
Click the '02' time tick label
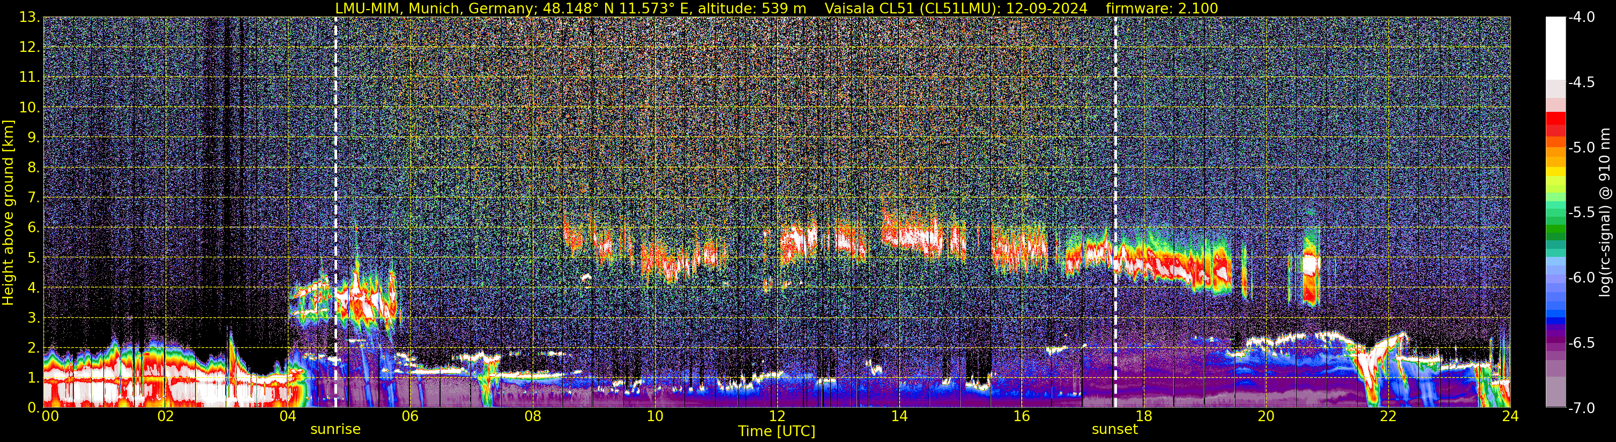165,416
